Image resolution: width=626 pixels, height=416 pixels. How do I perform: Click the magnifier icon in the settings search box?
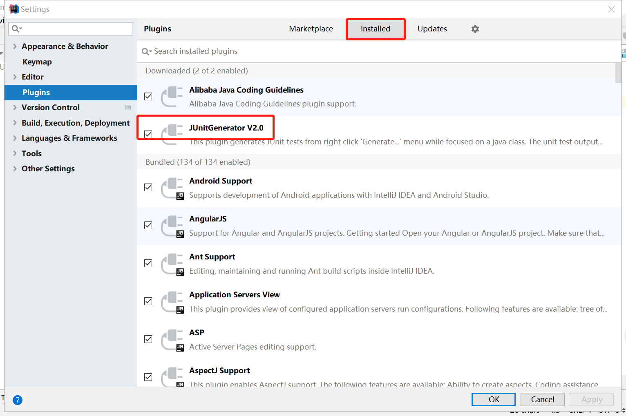(x=16, y=29)
